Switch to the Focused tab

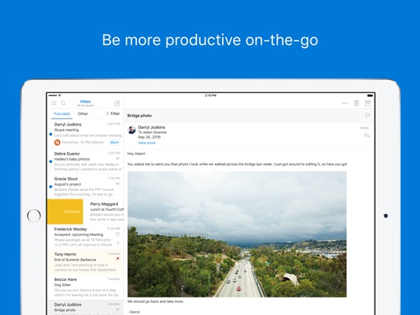(62, 113)
